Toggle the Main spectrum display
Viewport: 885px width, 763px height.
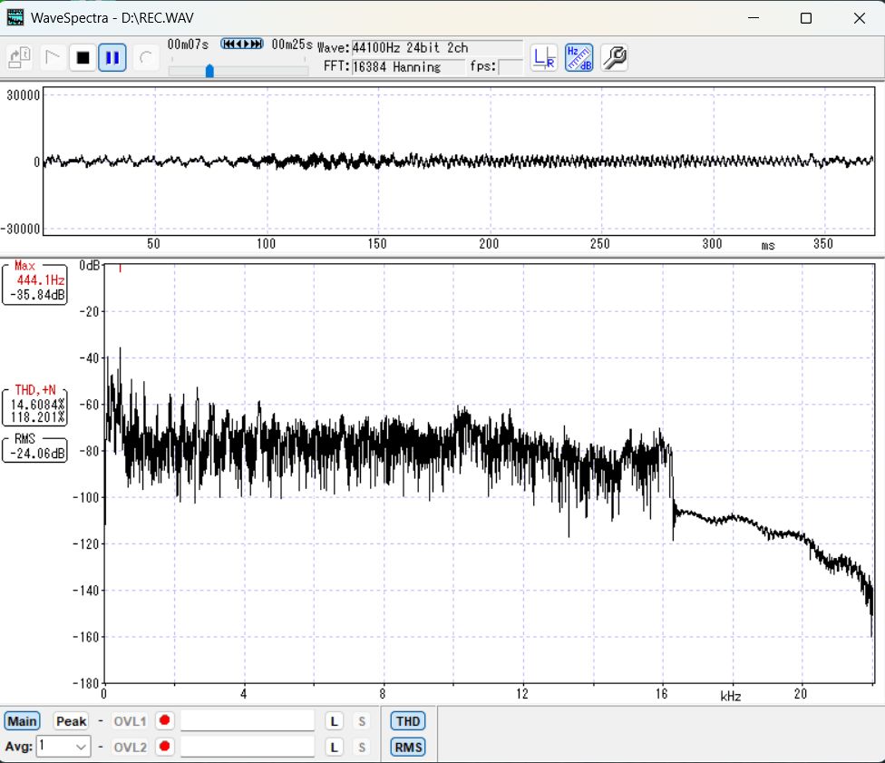tap(21, 721)
